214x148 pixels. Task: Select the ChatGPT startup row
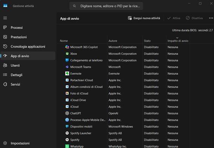[x=76, y=113]
